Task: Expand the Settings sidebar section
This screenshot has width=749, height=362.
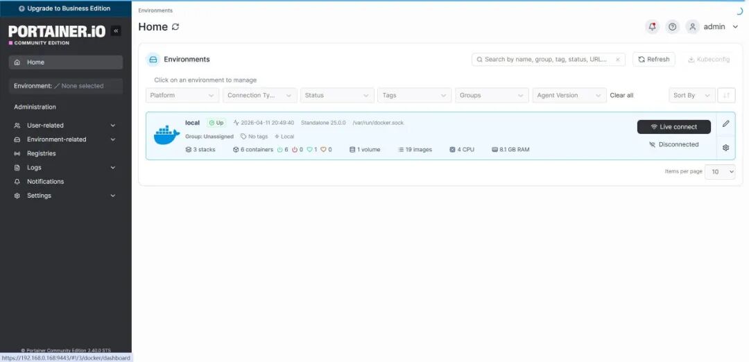Action: [x=113, y=196]
